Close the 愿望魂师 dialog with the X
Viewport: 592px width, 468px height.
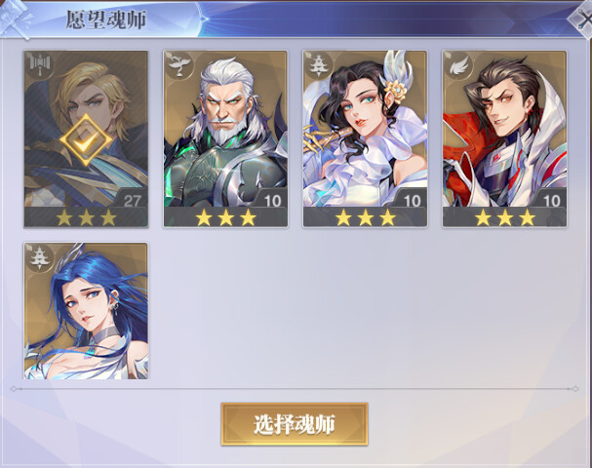[583, 19]
